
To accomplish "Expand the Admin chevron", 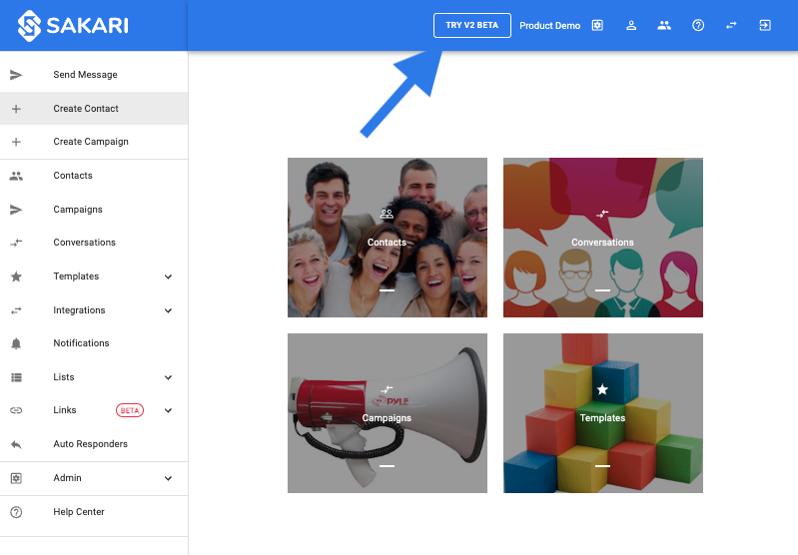I will (x=168, y=478).
